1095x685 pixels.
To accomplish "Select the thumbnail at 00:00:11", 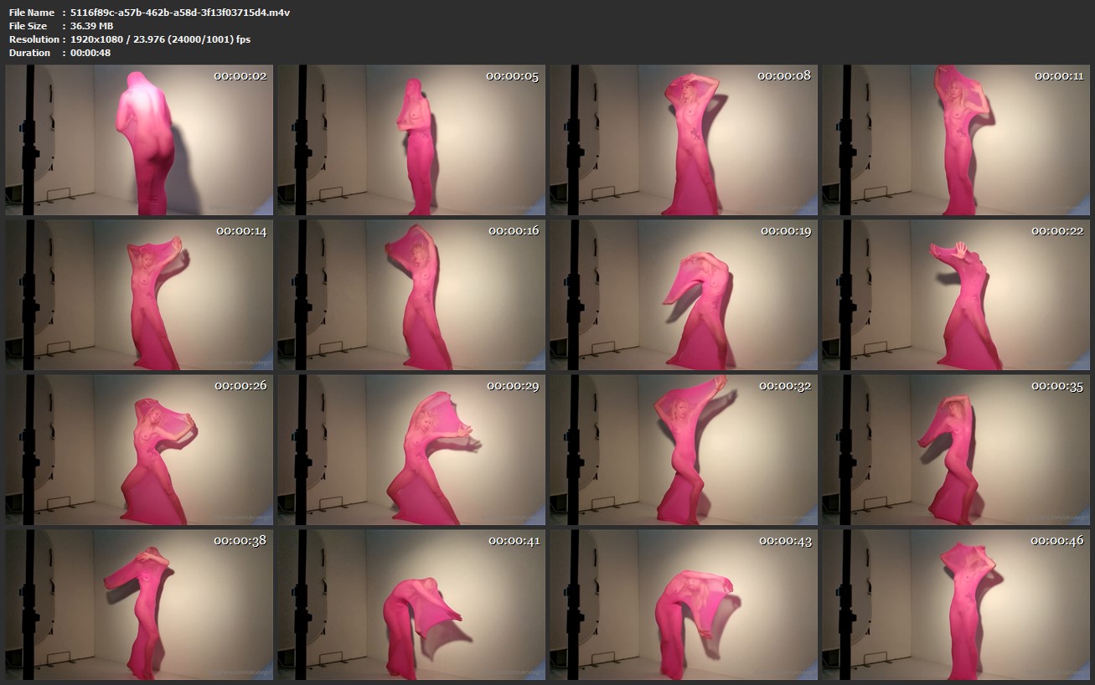I will (x=956, y=140).
